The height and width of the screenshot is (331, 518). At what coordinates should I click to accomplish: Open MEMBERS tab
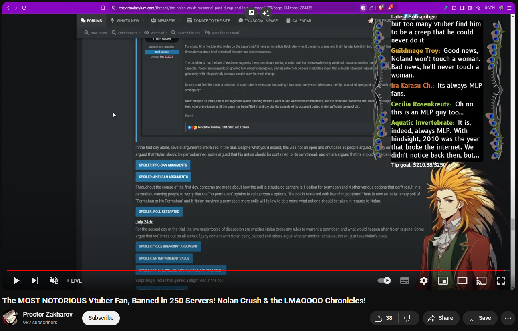tap(163, 21)
